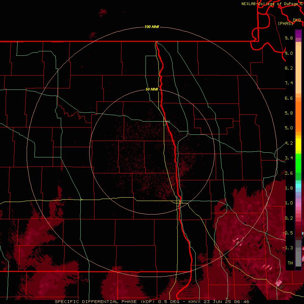Click the KMVX radar site identifier
The height and width of the screenshot is (304, 304).
click(194, 302)
